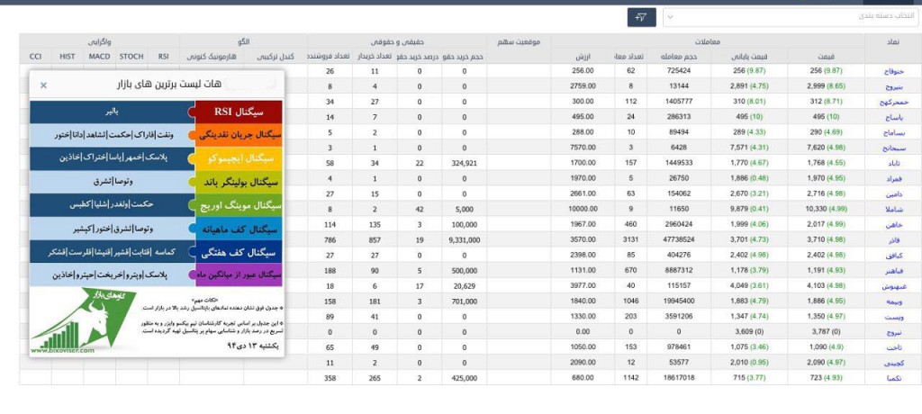Click the red سیگنال RSI label
This screenshot has width=922, height=414.
(x=238, y=112)
